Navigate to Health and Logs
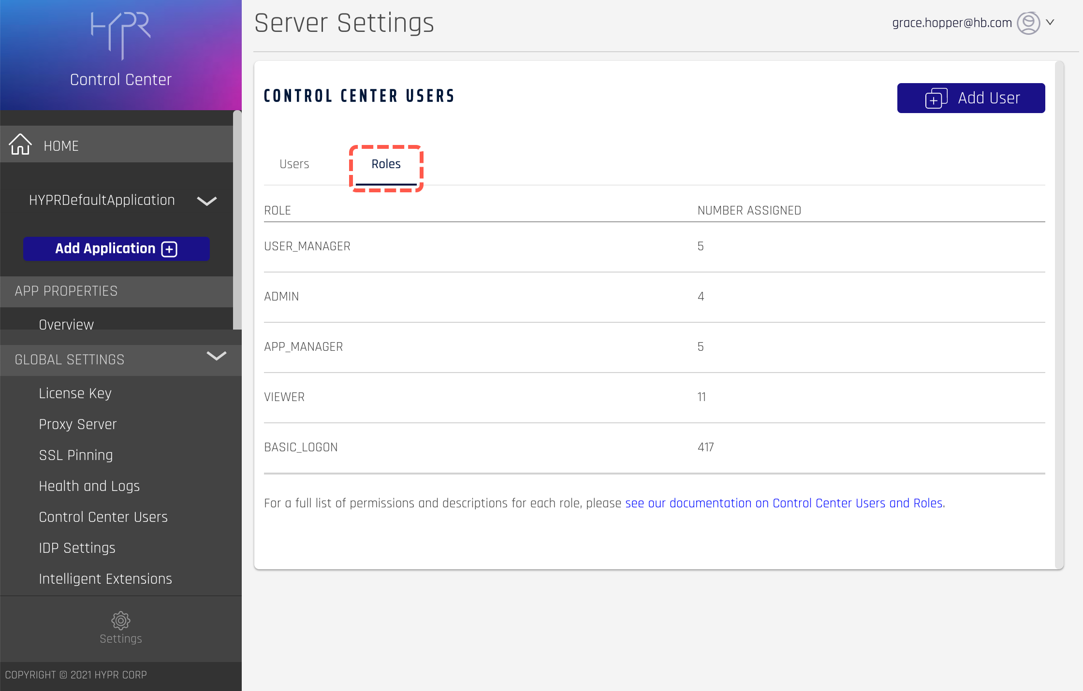 (x=89, y=486)
